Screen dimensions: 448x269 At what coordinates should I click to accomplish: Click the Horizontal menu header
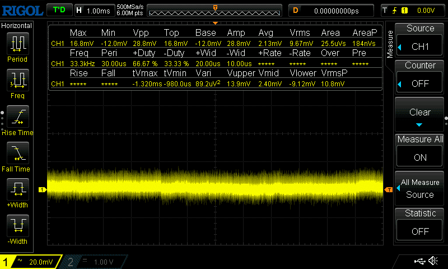click(x=17, y=25)
